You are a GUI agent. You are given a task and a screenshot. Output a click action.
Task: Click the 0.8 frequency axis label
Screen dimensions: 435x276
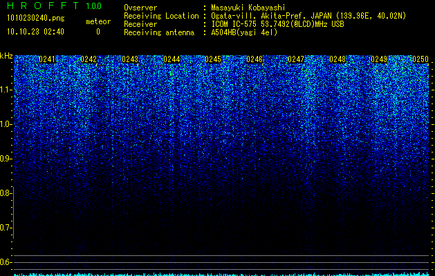tap(6, 193)
